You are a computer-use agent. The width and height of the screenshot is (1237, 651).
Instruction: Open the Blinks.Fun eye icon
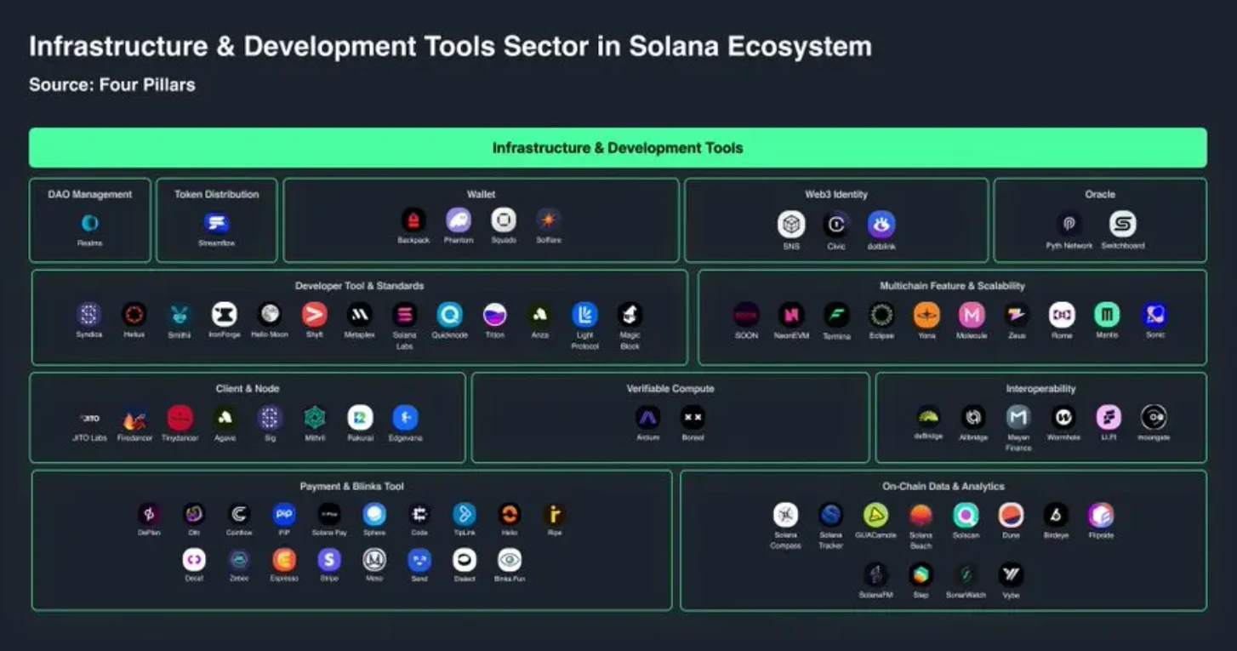[510, 560]
